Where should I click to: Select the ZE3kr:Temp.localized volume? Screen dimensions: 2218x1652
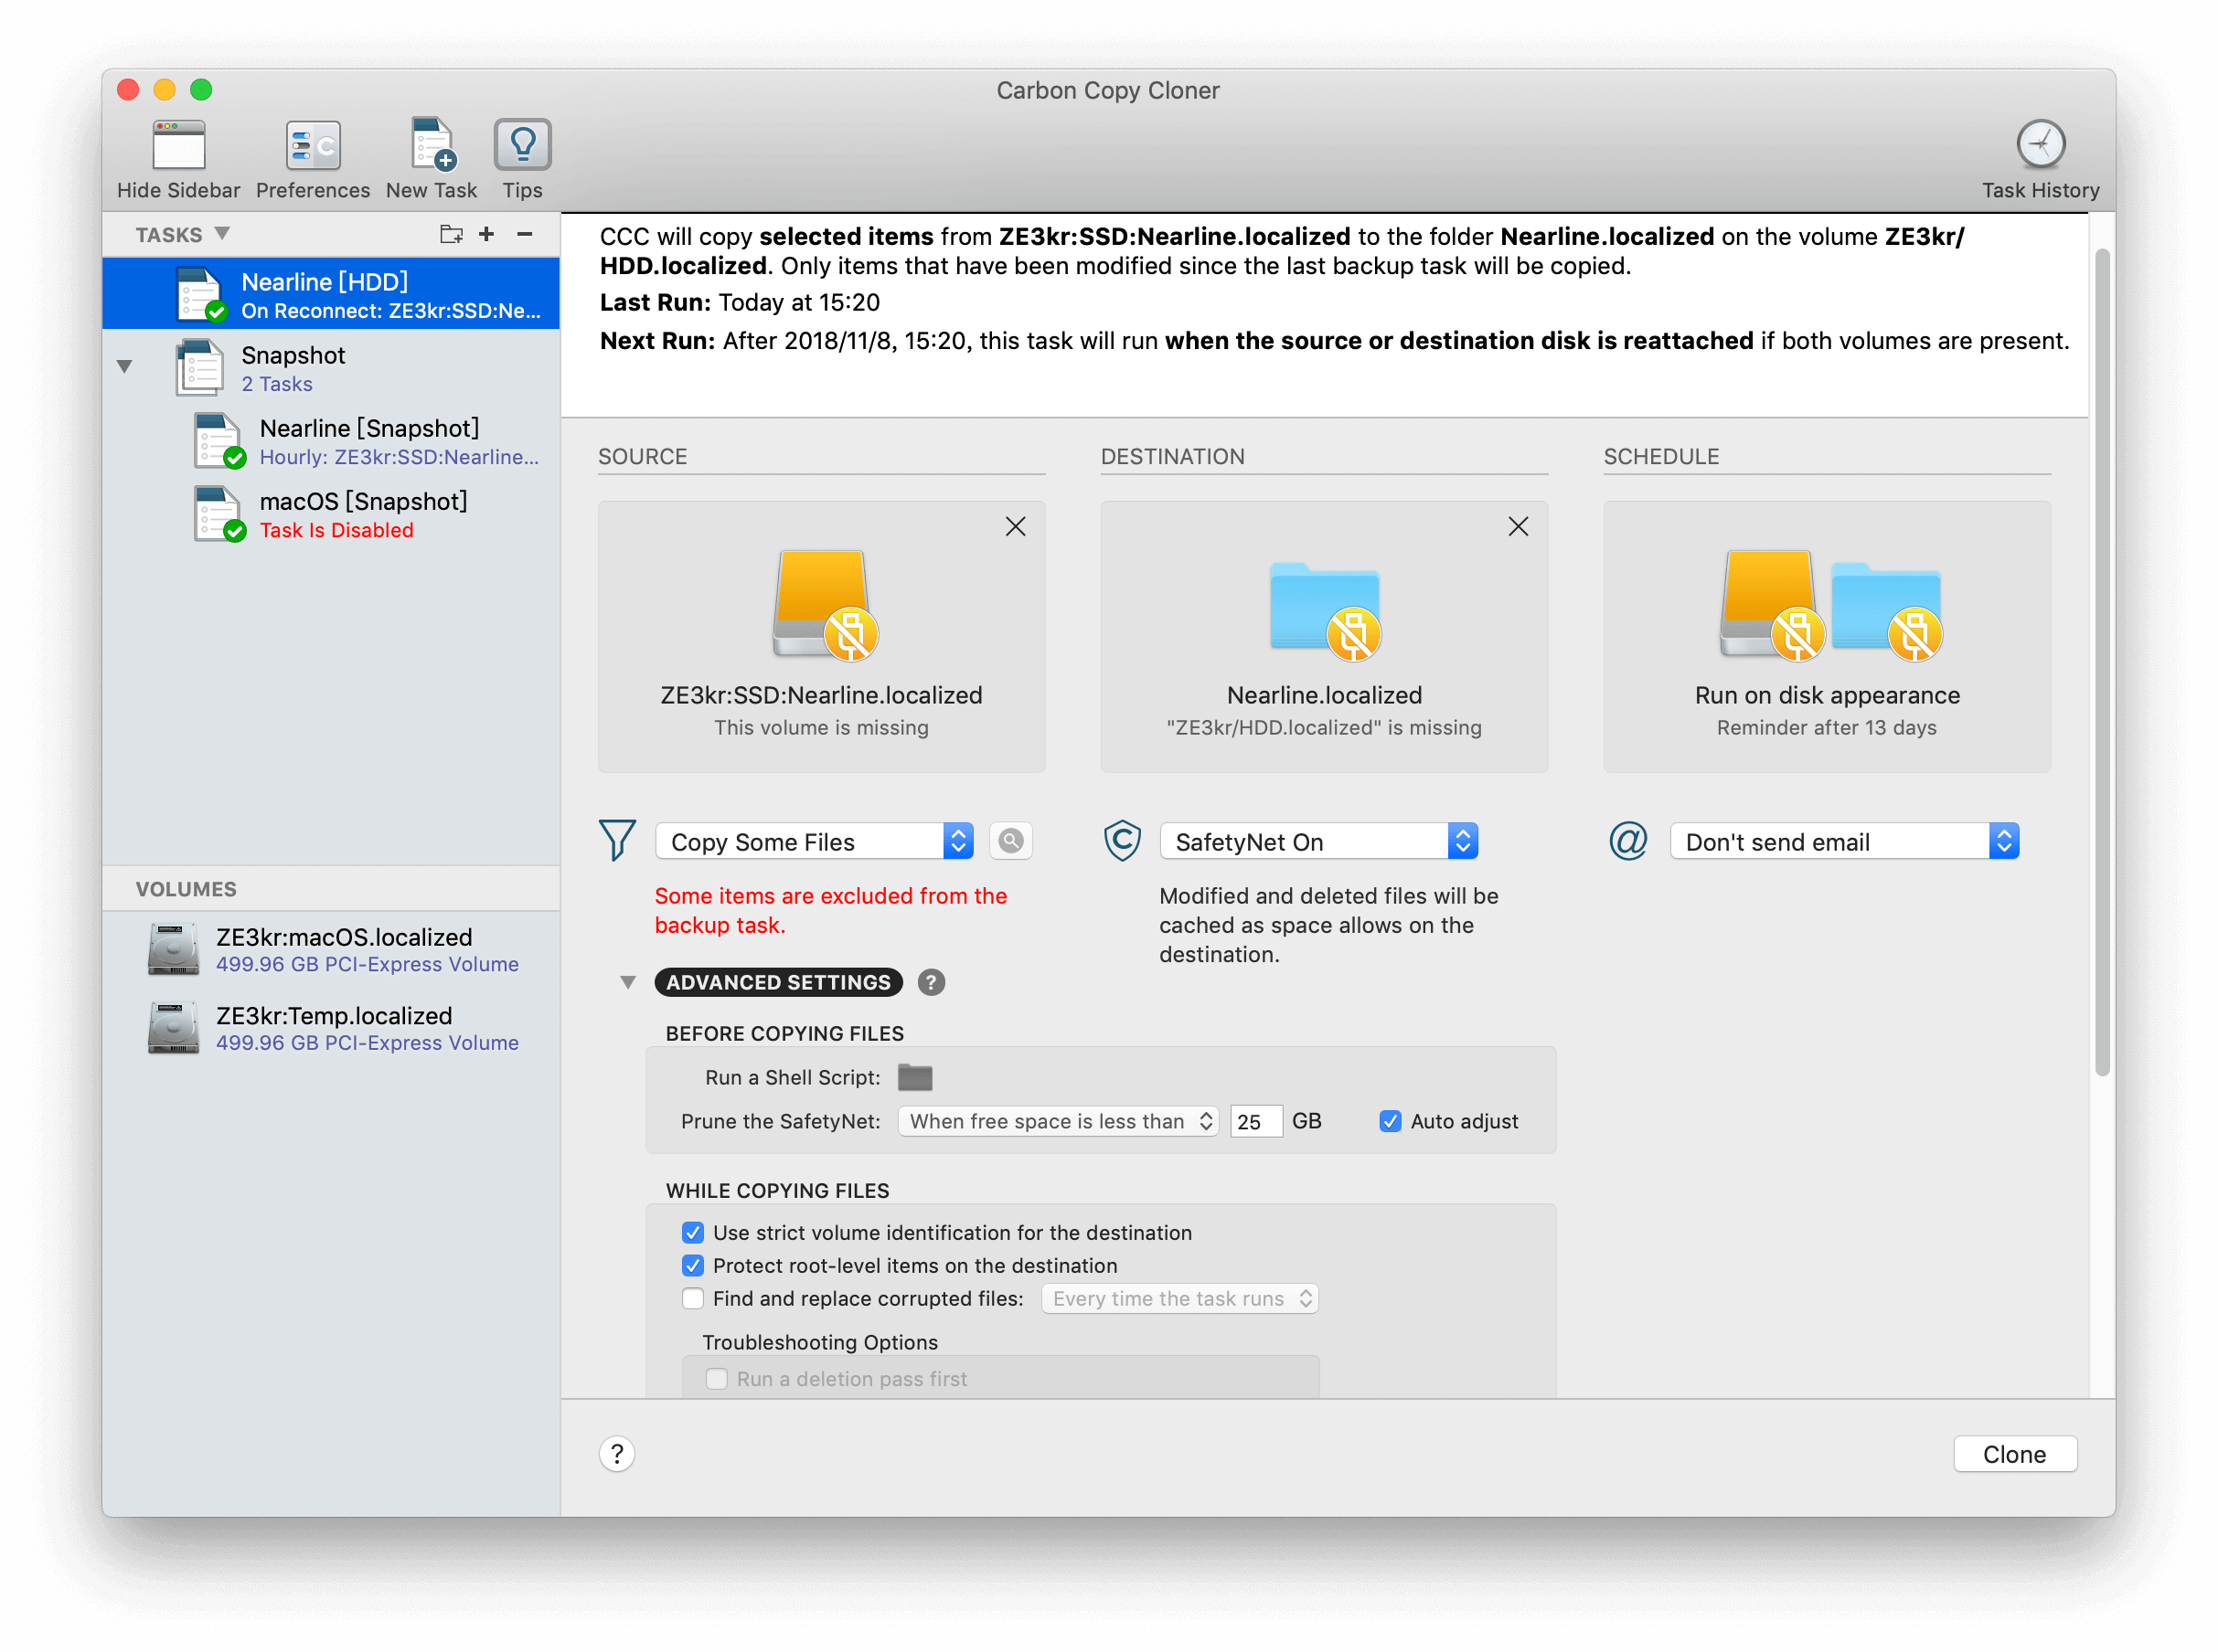[x=331, y=1028]
